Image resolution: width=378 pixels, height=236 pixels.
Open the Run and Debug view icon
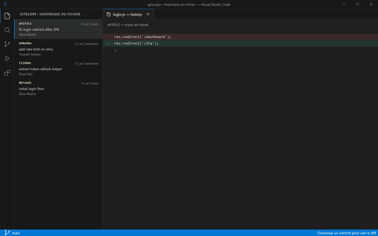(x=7, y=58)
